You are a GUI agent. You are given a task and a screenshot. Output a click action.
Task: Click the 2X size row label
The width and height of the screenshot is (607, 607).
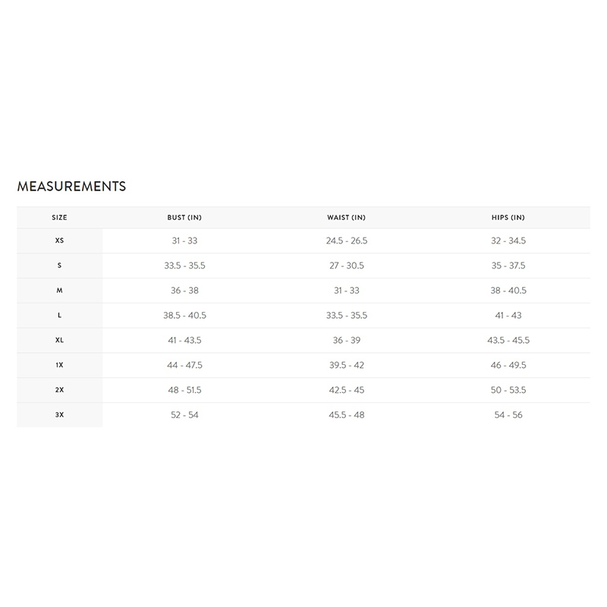pyautogui.click(x=60, y=390)
